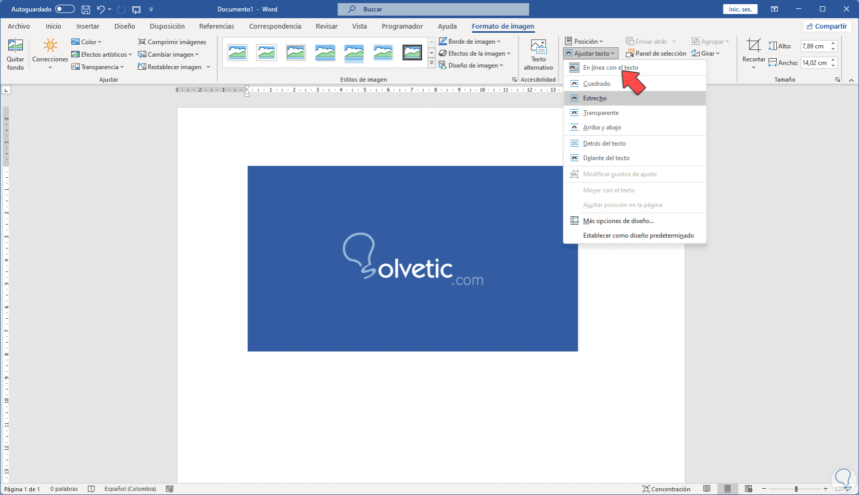Open the Panel de selección
859x495 pixels.
(656, 54)
